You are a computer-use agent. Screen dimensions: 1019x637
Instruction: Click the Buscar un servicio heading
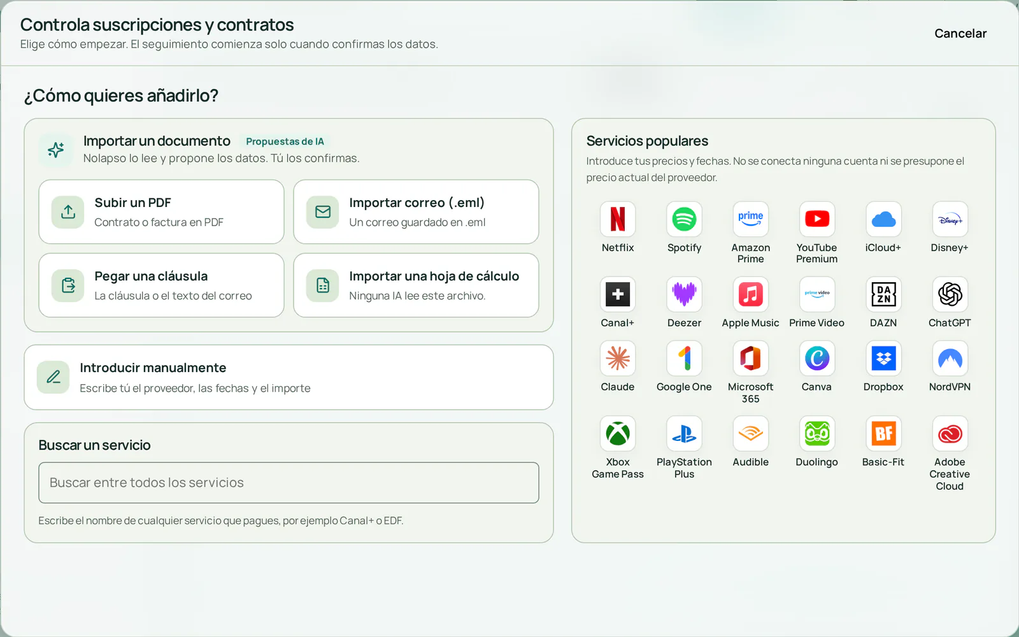tap(94, 445)
